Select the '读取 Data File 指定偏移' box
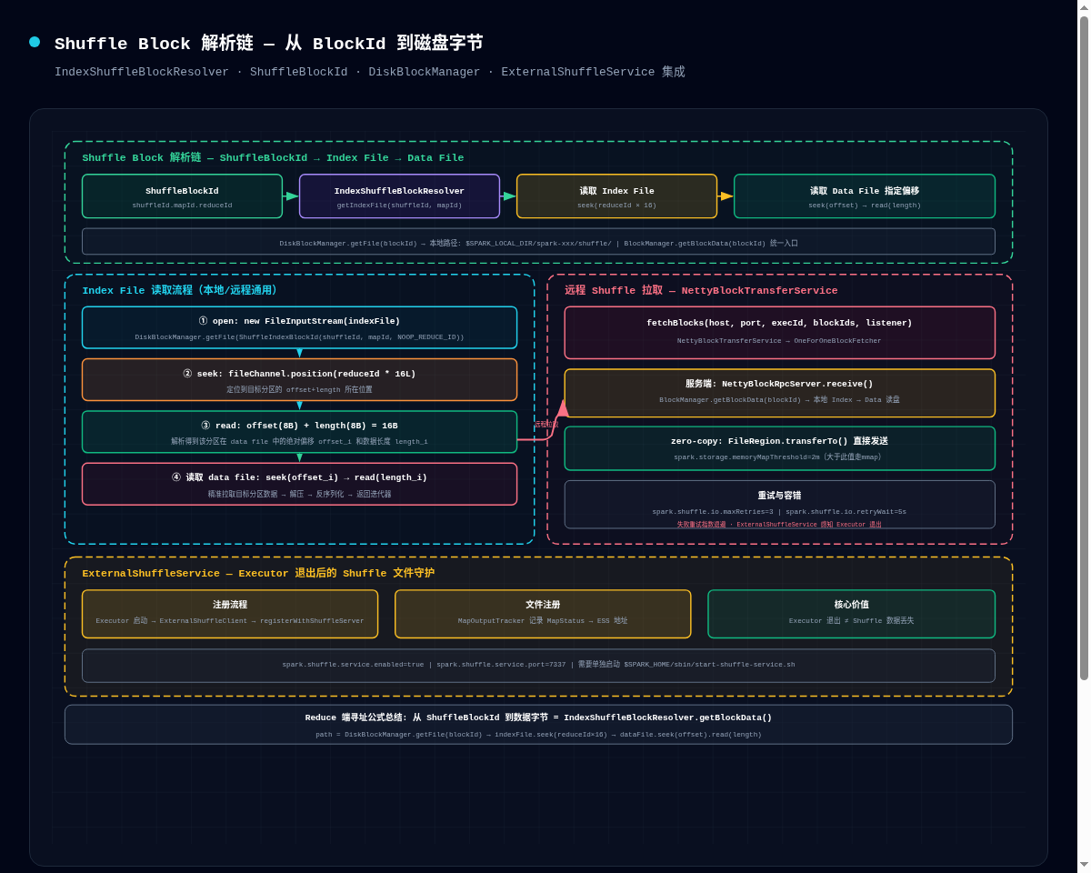 tap(865, 196)
